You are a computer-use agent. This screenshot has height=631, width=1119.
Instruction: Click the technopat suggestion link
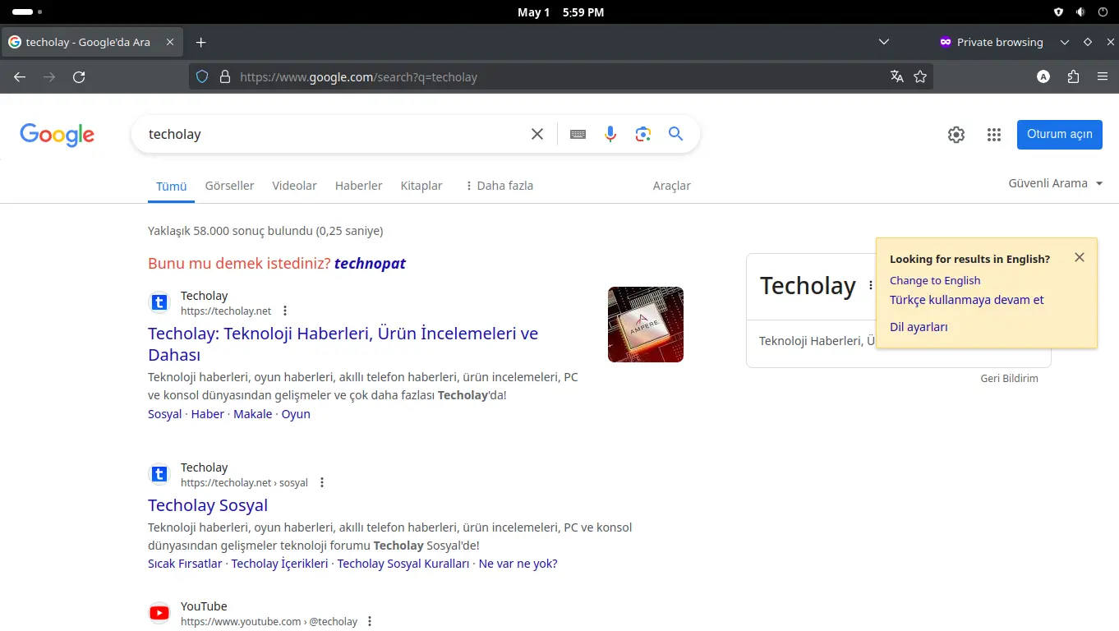370,264
